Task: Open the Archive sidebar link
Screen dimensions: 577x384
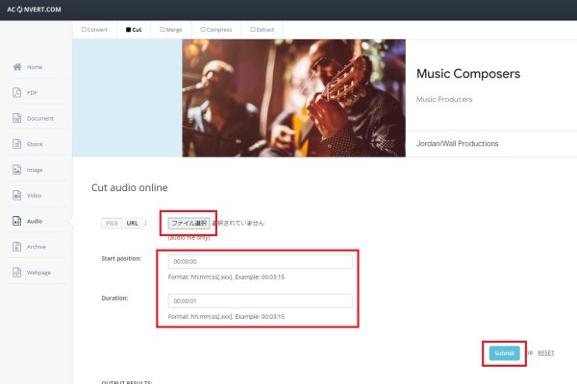Action: (37, 247)
